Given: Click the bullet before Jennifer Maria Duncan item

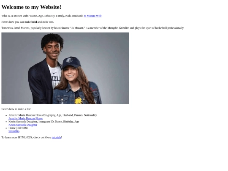Looking at the screenshot, I should (6, 115).
